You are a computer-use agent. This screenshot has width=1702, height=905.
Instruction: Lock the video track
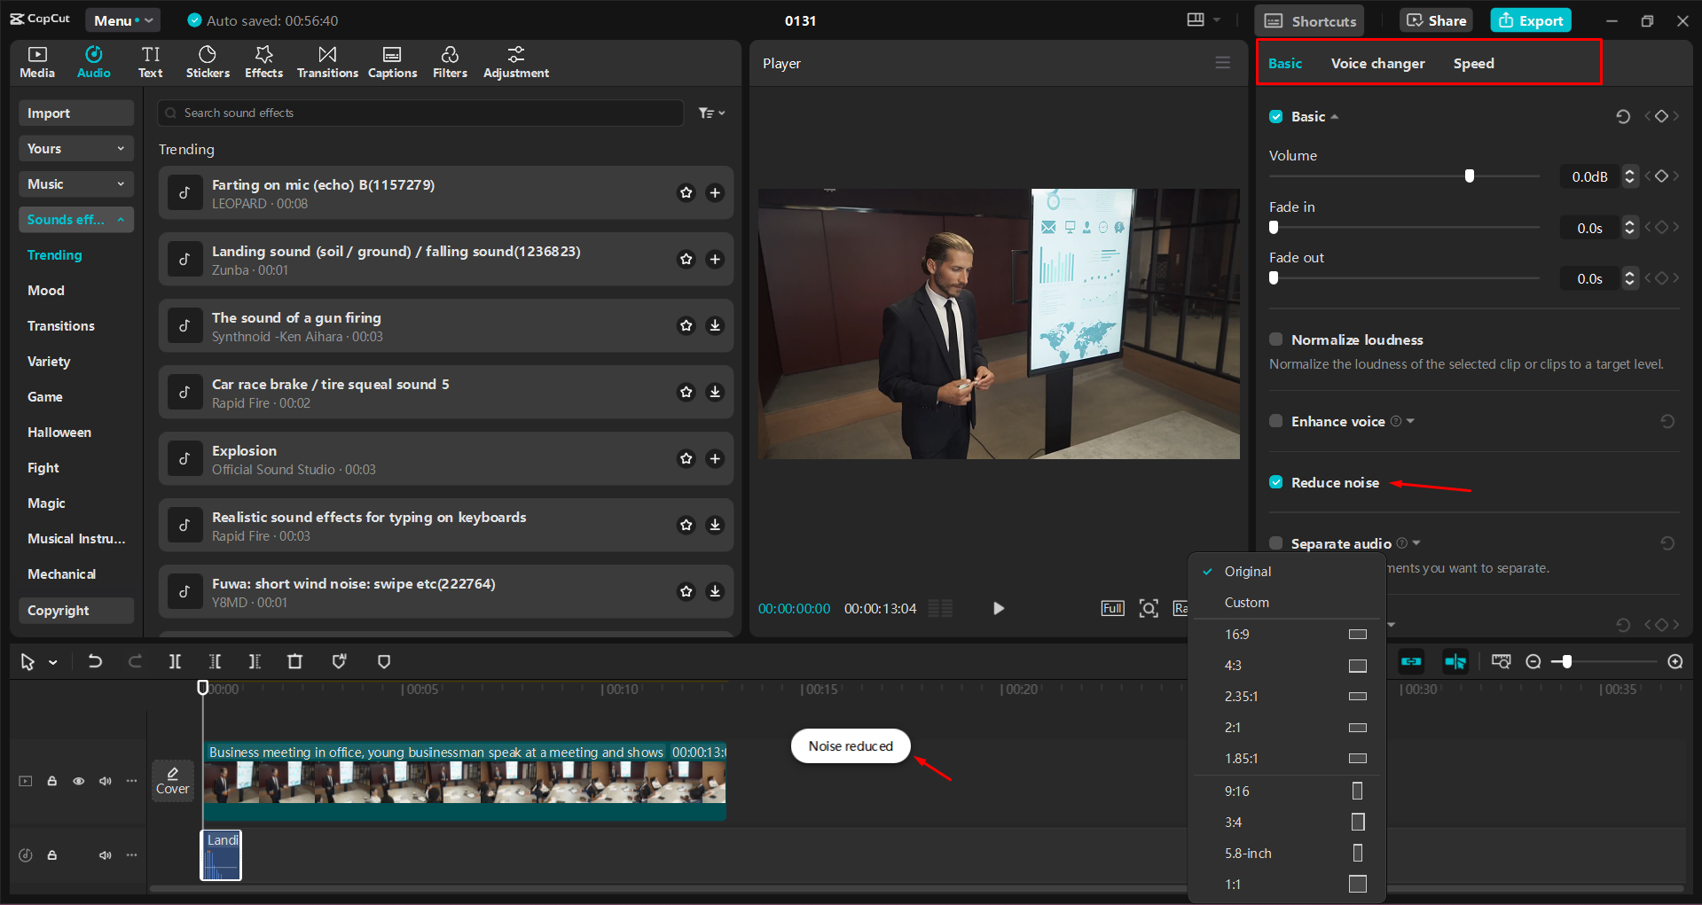click(x=52, y=781)
